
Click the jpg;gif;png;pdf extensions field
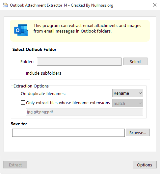(85, 112)
